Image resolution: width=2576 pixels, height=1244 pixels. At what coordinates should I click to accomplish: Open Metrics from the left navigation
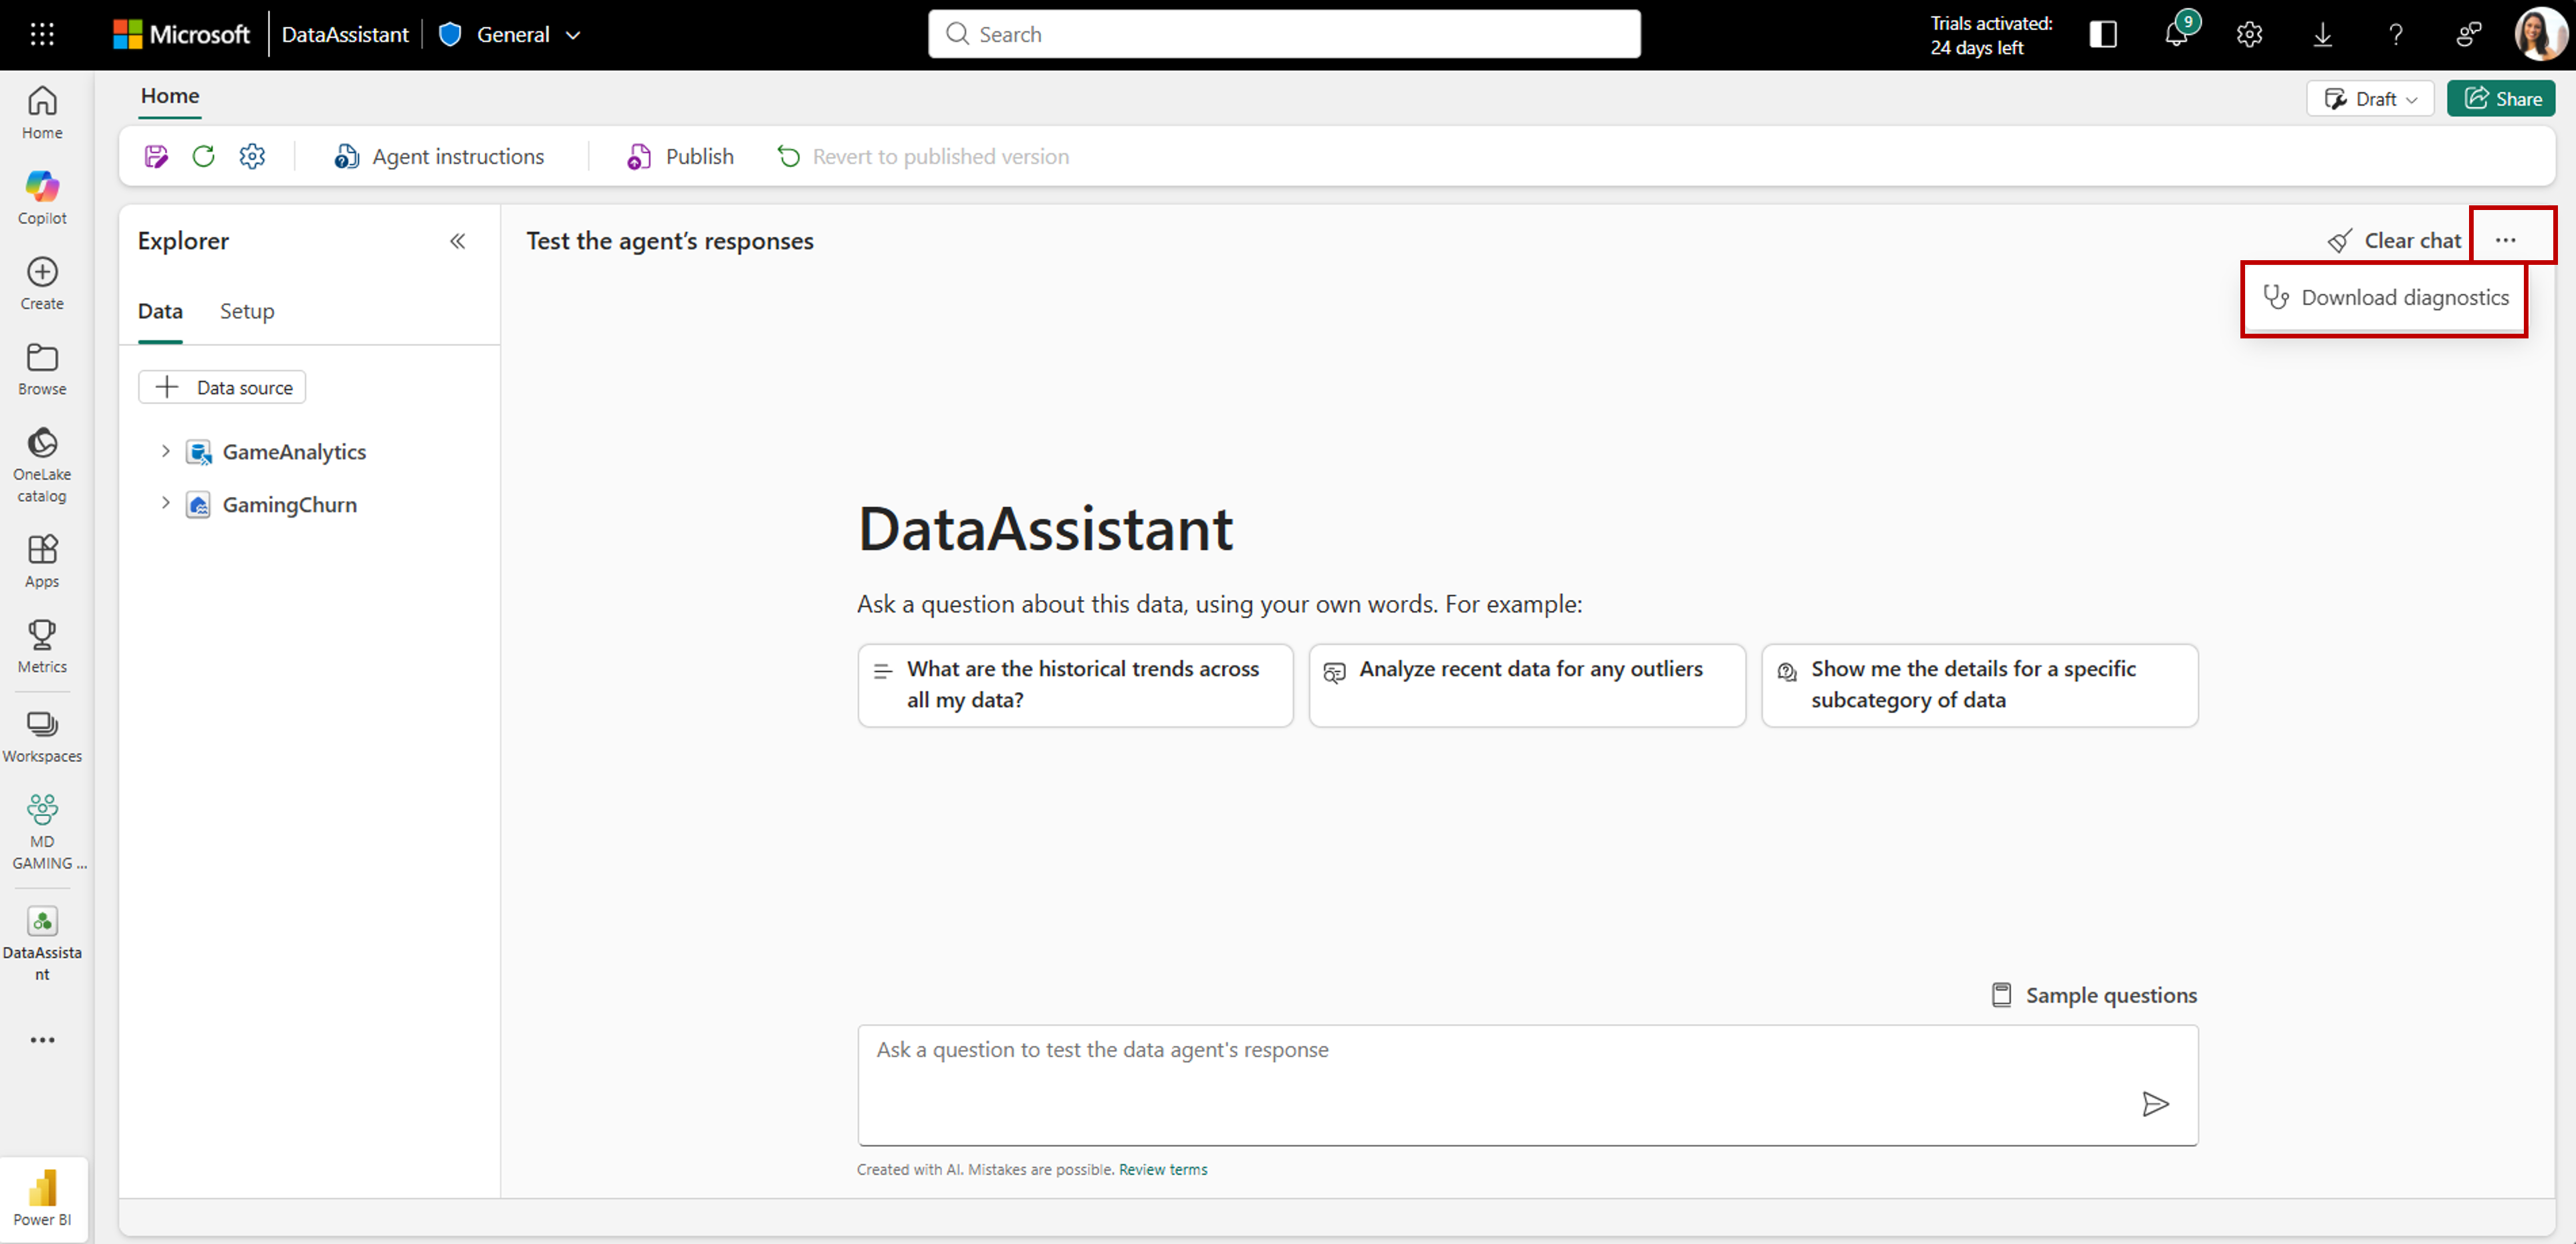(x=42, y=645)
